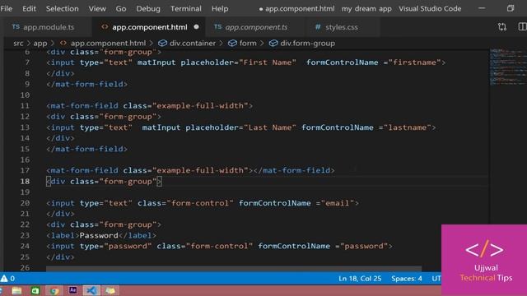This screenshot has width=527, height=296.
Task: Click the CSS hash icon on styles.css tab
Action: pyautogui.click(x=318, y=27)
